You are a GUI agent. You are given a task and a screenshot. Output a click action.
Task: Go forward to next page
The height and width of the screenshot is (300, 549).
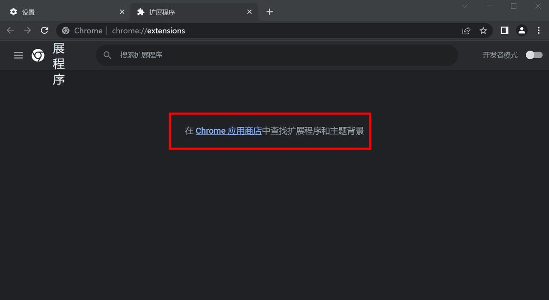[27, 30]
